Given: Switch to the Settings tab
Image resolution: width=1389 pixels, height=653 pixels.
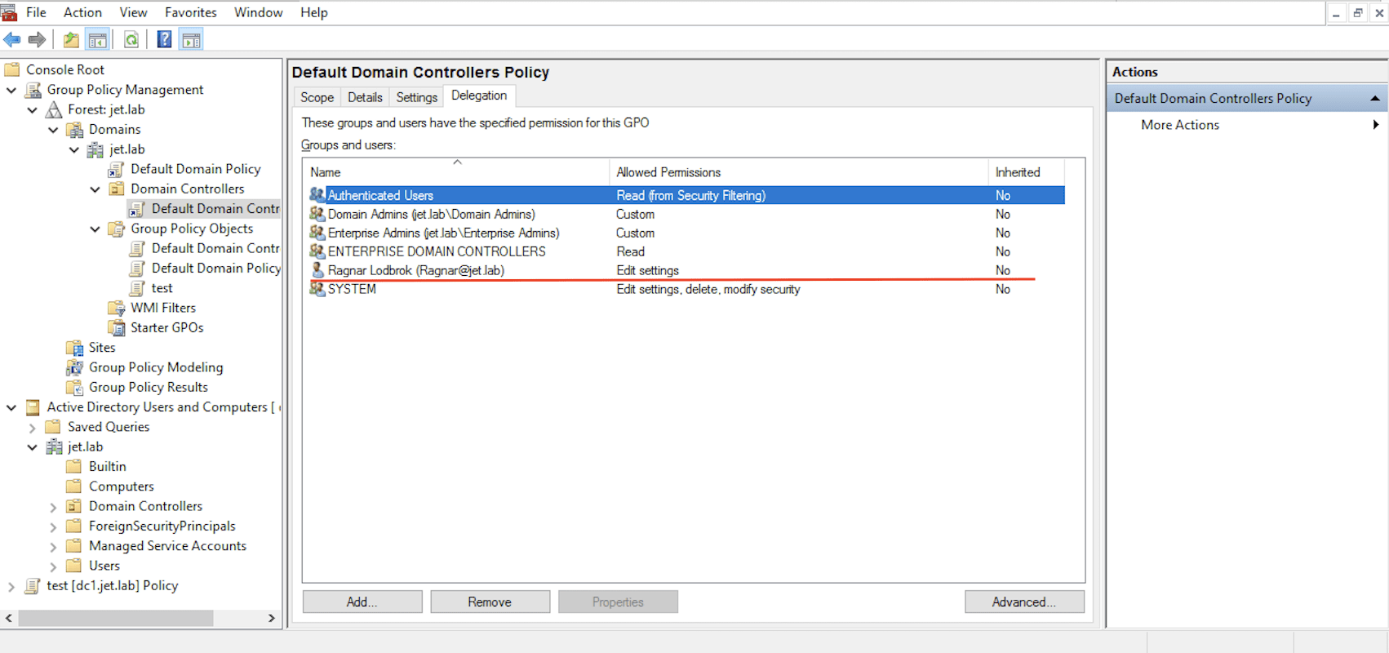Looking at the screenshot, I should coord(416,97).
